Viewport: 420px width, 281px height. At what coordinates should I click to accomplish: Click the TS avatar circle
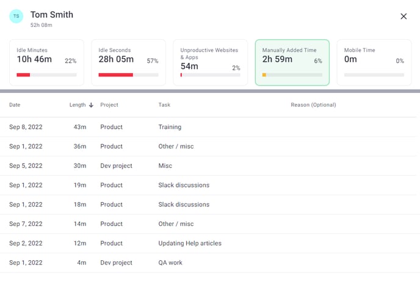(16, 16)
